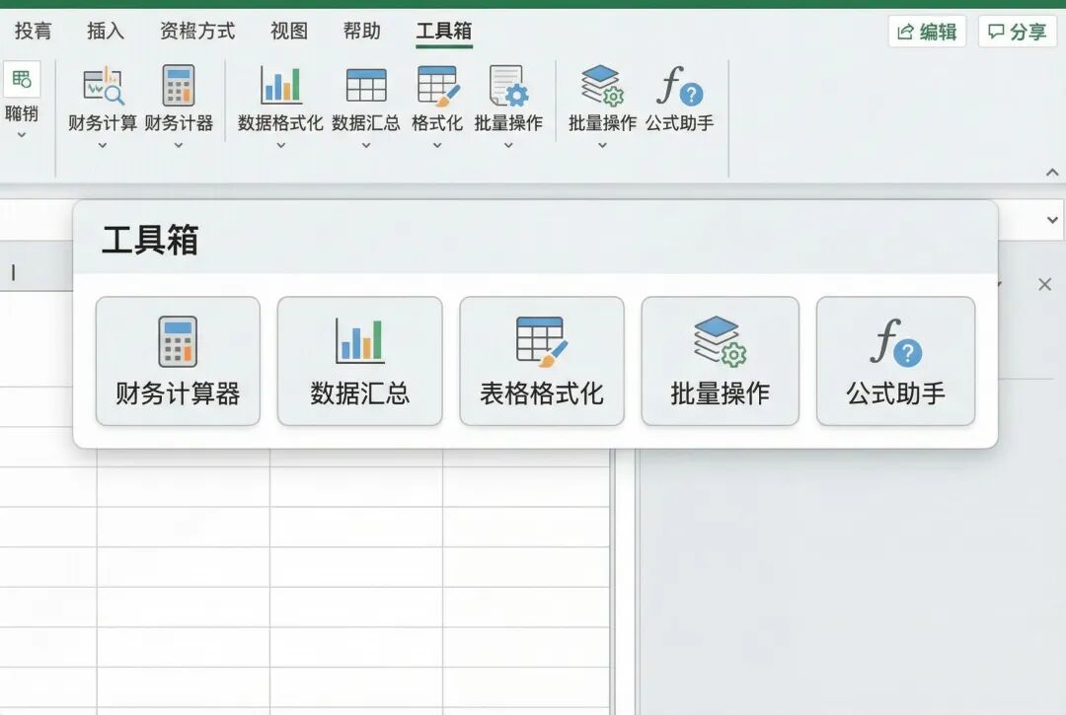Expand the dropdown arrow under 财务计器
The width and height of the screenshot is (1066, 715).
[179, 145]
